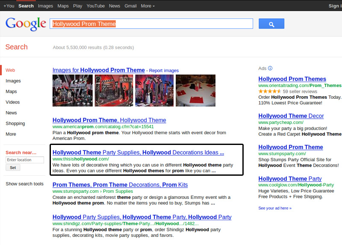
Task: Select Search in the top bar
Action: [x=26, y=6]
